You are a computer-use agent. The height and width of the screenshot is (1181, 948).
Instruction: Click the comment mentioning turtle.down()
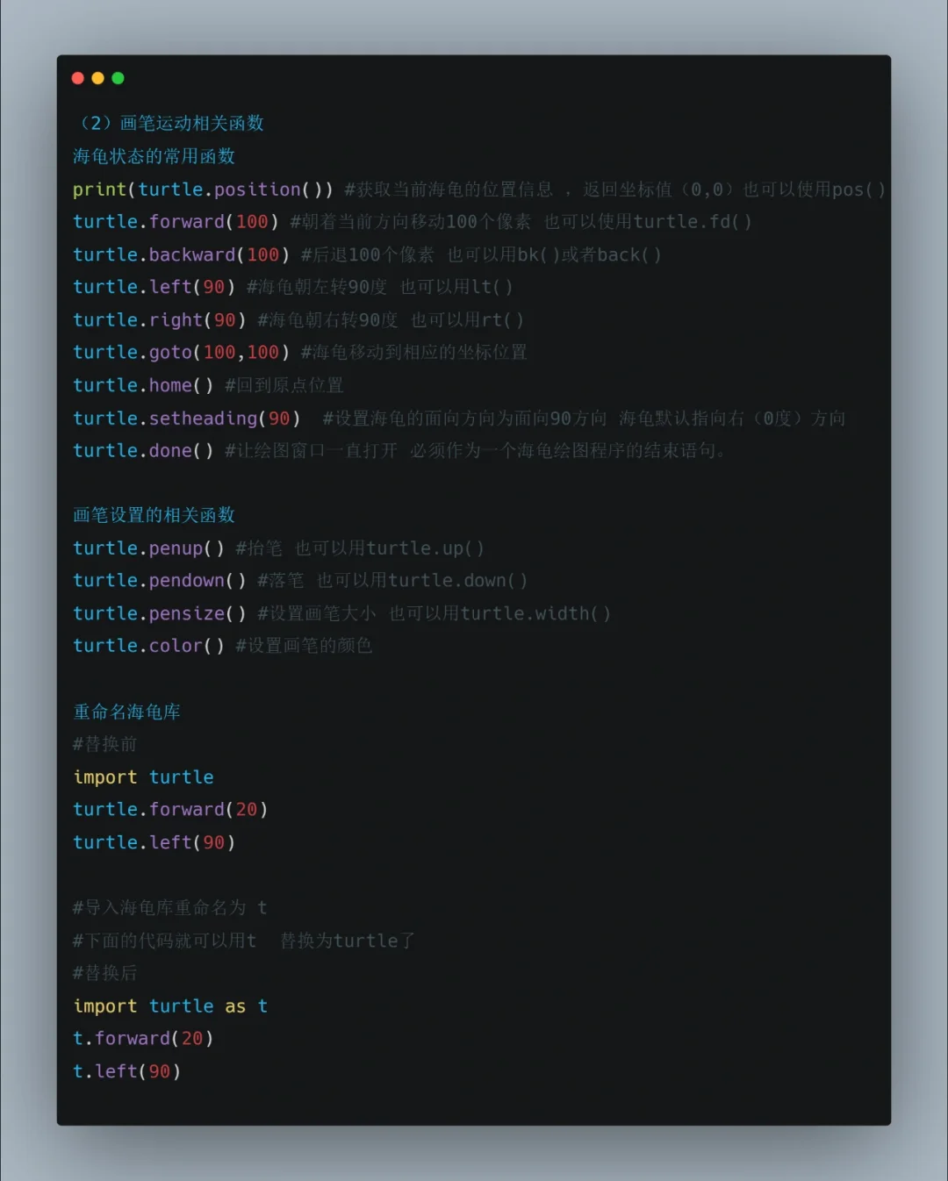[x=392, y=581]
